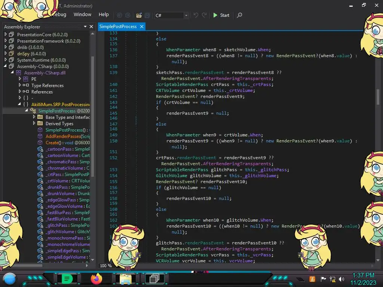Image resolution: width=383 pixels, height=287 pixels.
Task: Expand the dnSpy assembly node
Action: point(6,53)
